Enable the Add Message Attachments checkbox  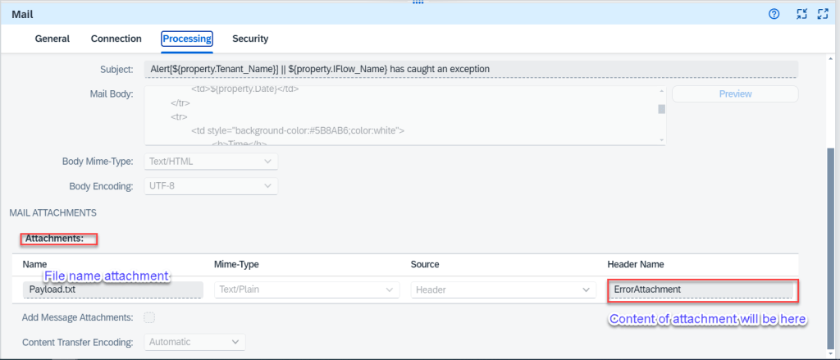coord(149,317)
